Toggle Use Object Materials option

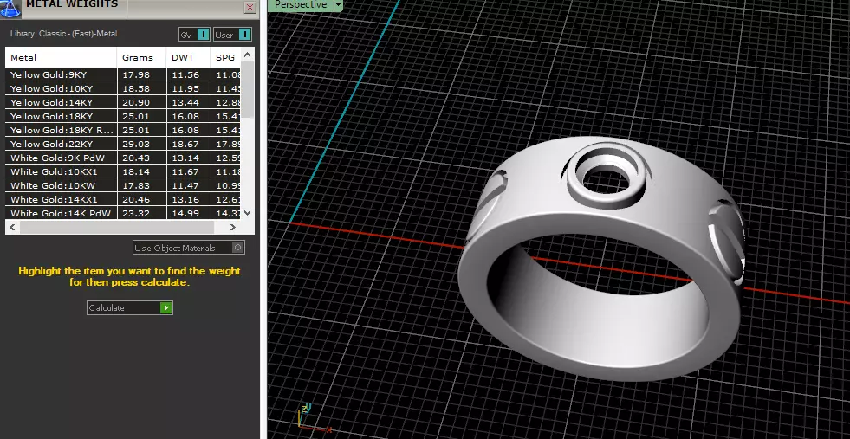189,248
